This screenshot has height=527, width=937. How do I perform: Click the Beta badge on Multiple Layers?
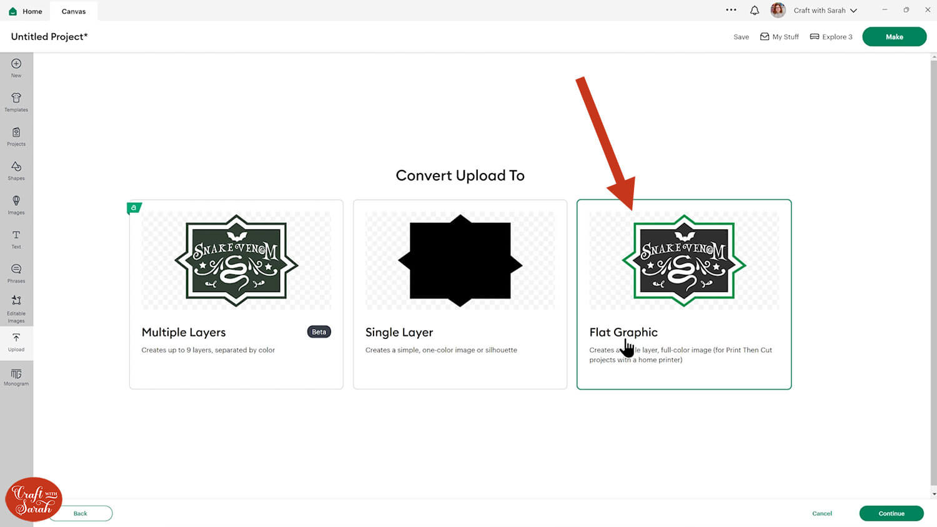pyautogui.click(x=319, y=332)
